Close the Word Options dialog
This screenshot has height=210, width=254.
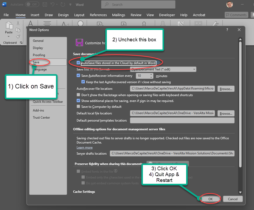point(239,30)
